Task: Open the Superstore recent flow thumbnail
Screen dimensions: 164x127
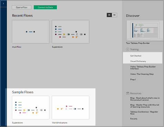Action: coord(70,32)
